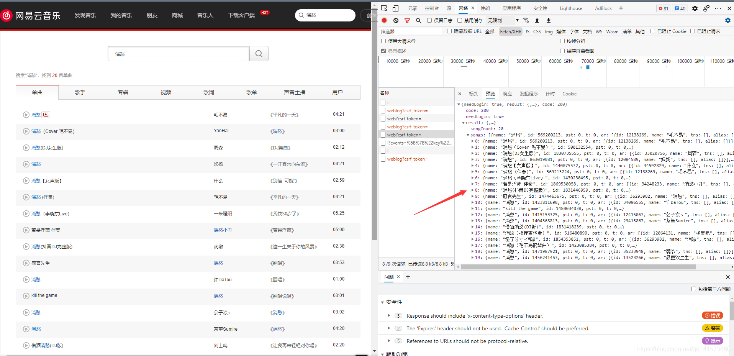Open DevTools settings gear icon
The image size is (734, 356).
[x=695, y=8]
